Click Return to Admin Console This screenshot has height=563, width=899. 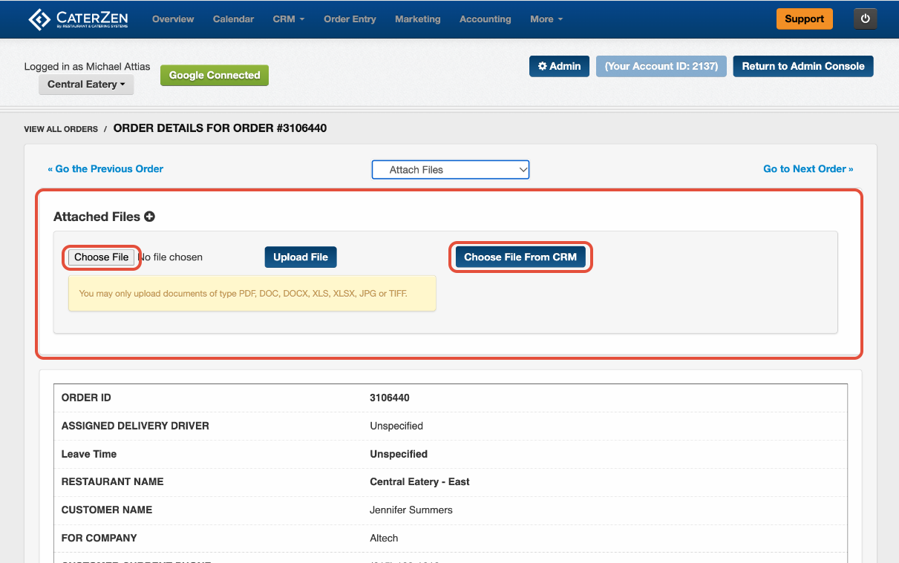point(803,66)
